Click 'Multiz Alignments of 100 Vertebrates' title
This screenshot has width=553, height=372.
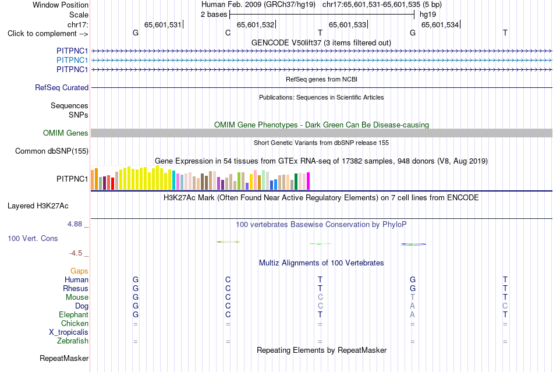(x=321, y=263)
